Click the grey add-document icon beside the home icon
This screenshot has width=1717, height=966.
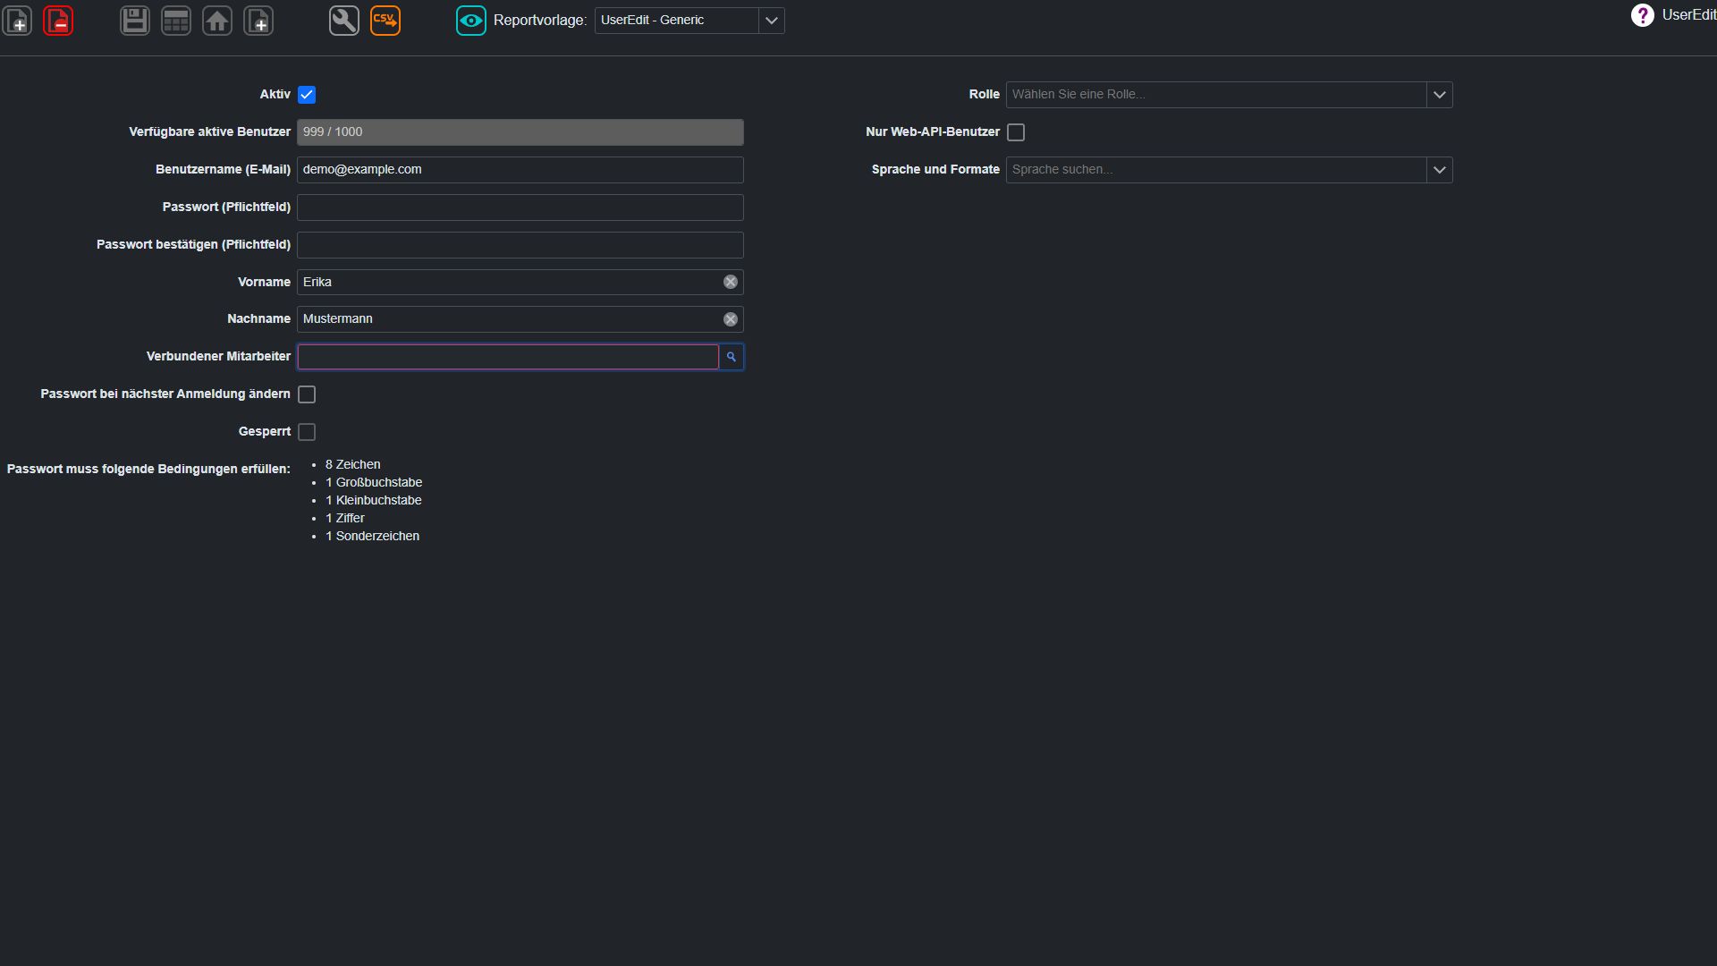[258, 20]
